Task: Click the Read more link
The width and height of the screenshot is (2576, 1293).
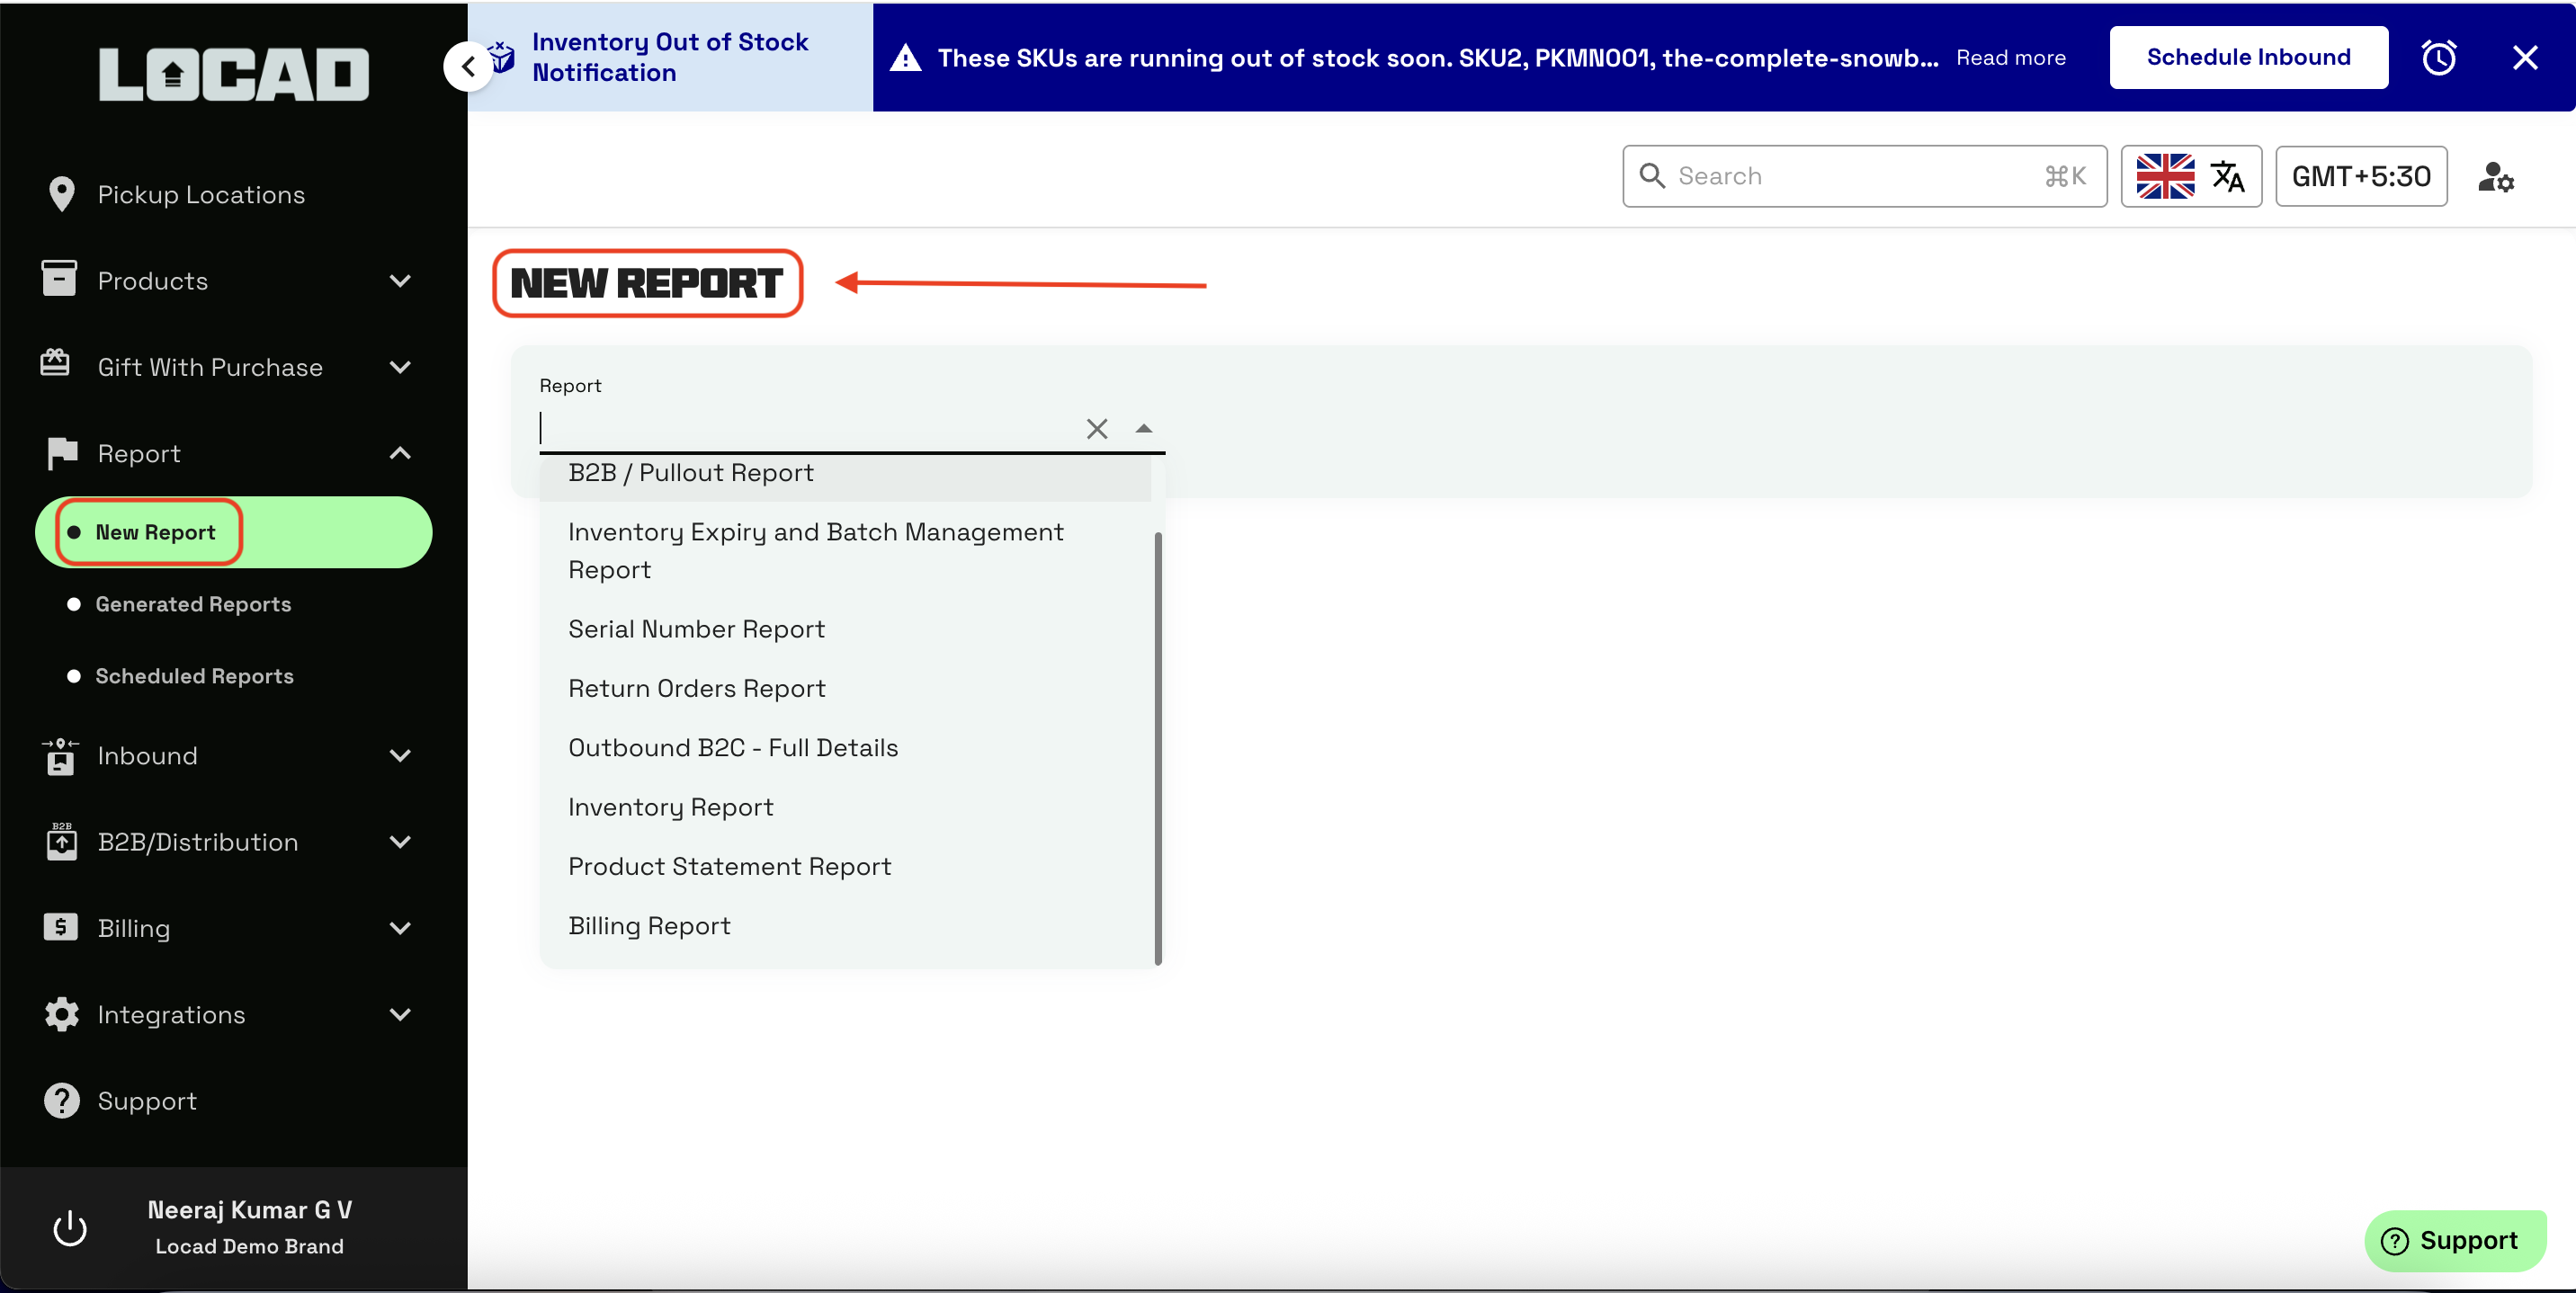Action: (2010, 58)
